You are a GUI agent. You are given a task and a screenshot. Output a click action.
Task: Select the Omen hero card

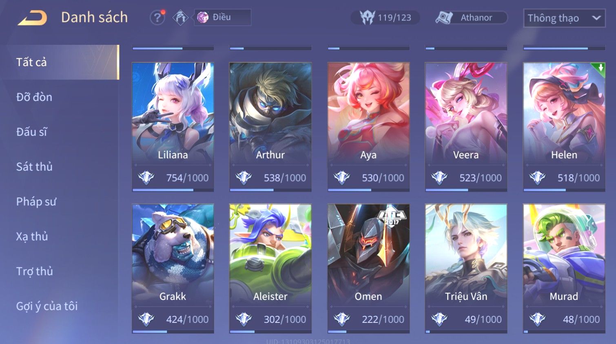pyautogui.click(x=368, y=268)
